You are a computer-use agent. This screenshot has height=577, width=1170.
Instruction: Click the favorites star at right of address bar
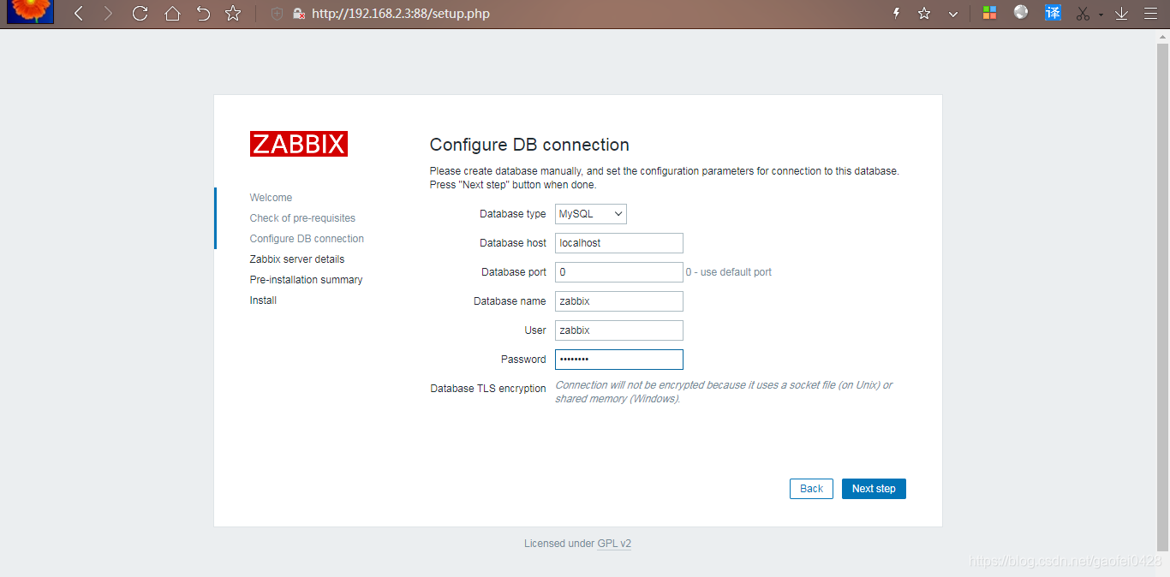coord(924,14)
